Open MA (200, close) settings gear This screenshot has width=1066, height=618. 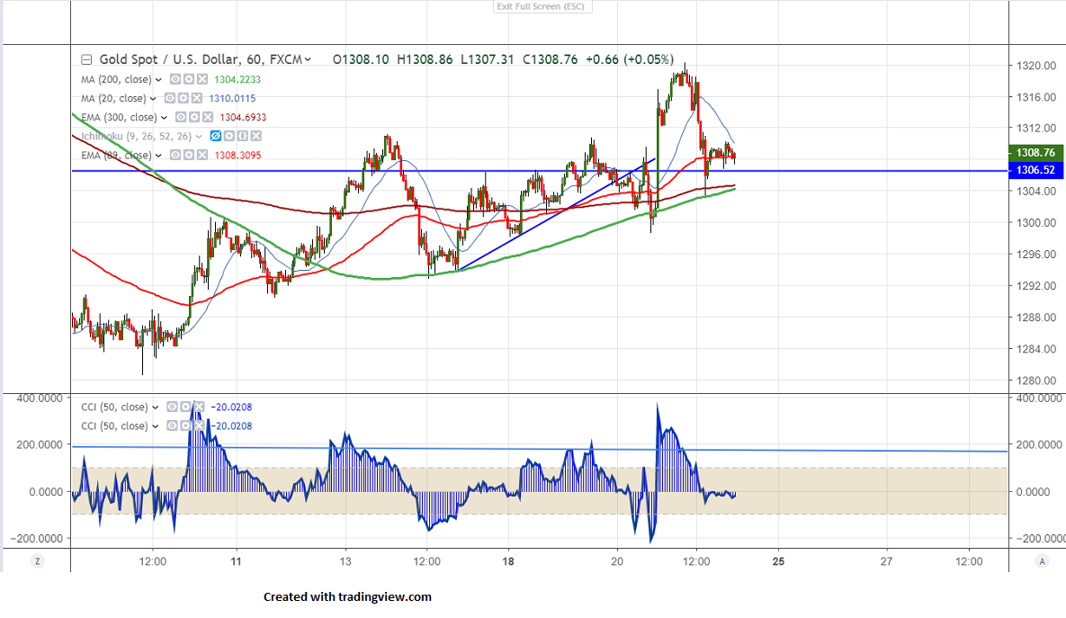point(188,79)
